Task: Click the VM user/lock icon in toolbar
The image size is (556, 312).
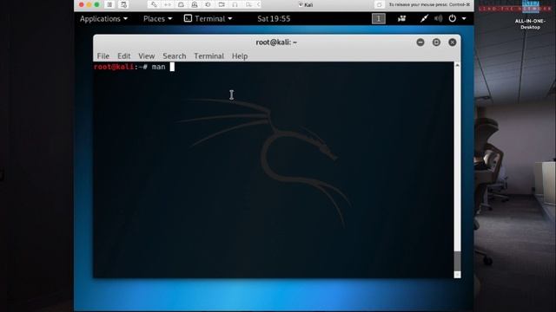Action: pyautogui.click(x=195, y=4)
